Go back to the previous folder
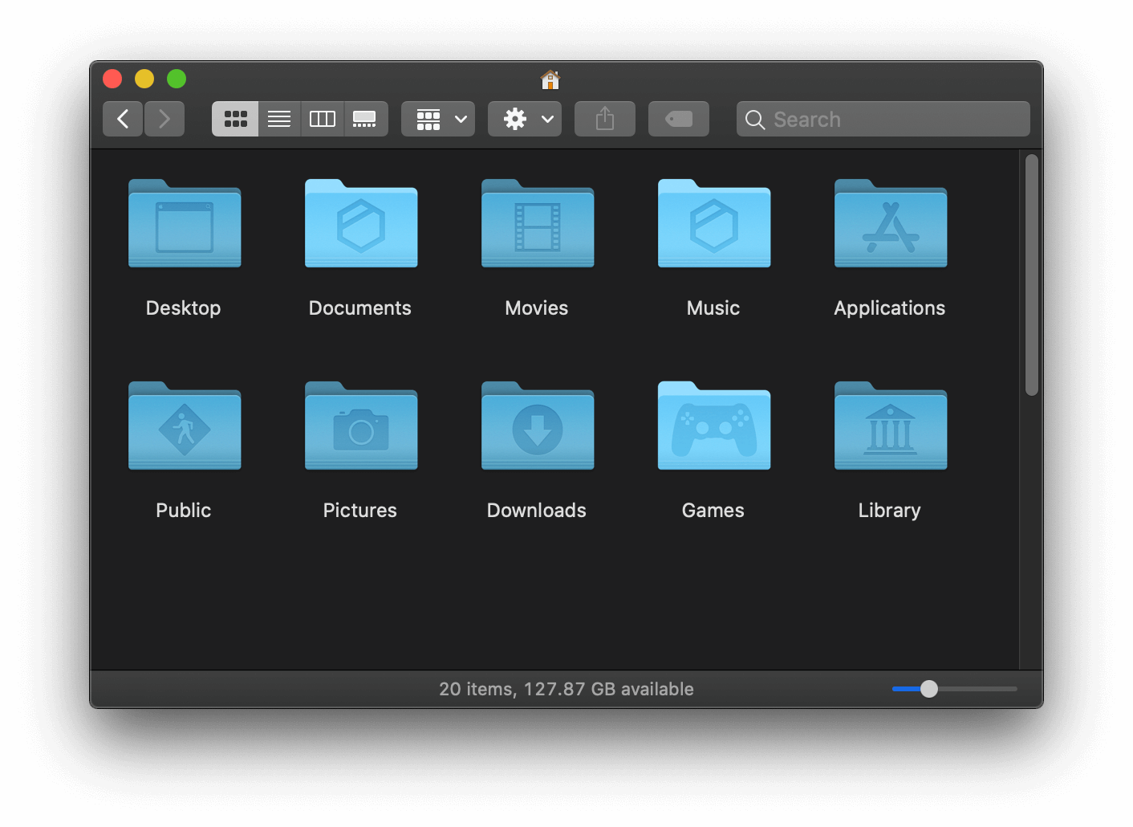Viewport: 1133px width, 827px height. click(122, 118)
